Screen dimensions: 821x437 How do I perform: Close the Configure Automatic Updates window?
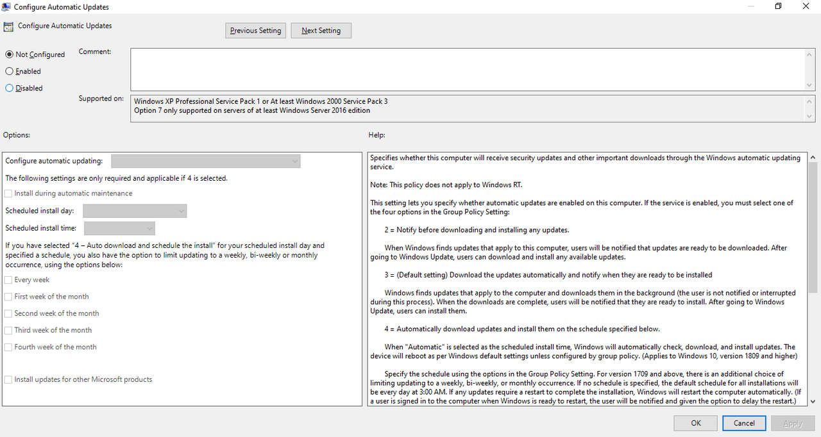806,6
